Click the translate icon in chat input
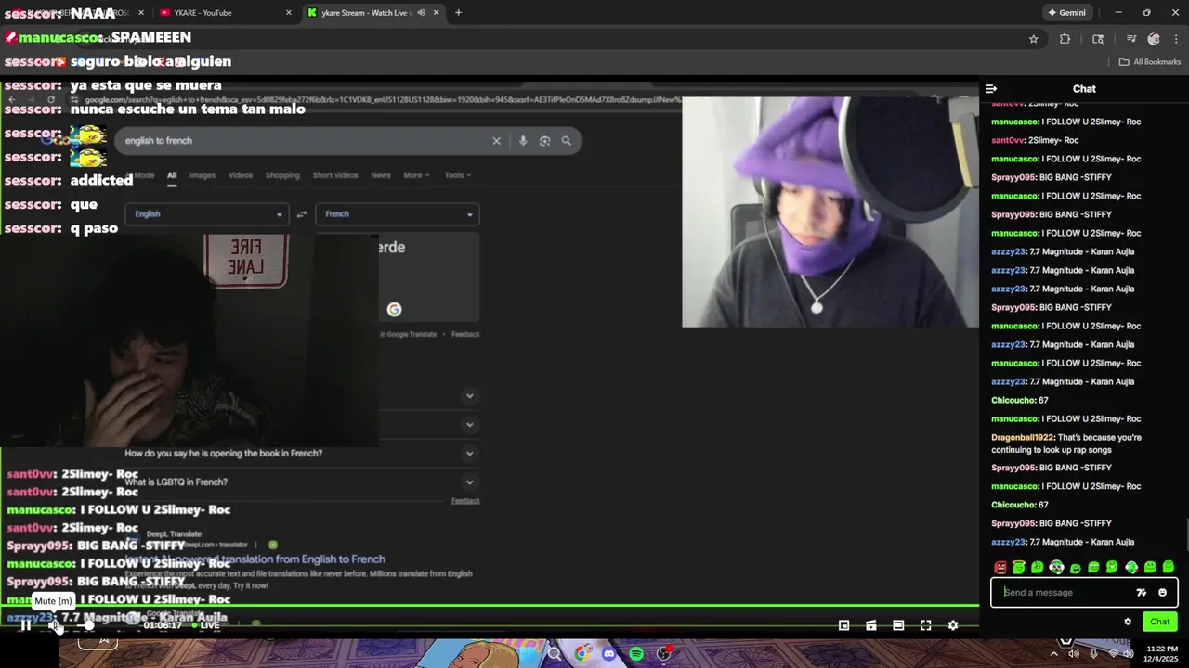1189x668 pixels. coord(1142,593)
